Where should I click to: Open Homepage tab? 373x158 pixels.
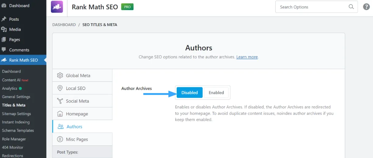pos(82,114)
